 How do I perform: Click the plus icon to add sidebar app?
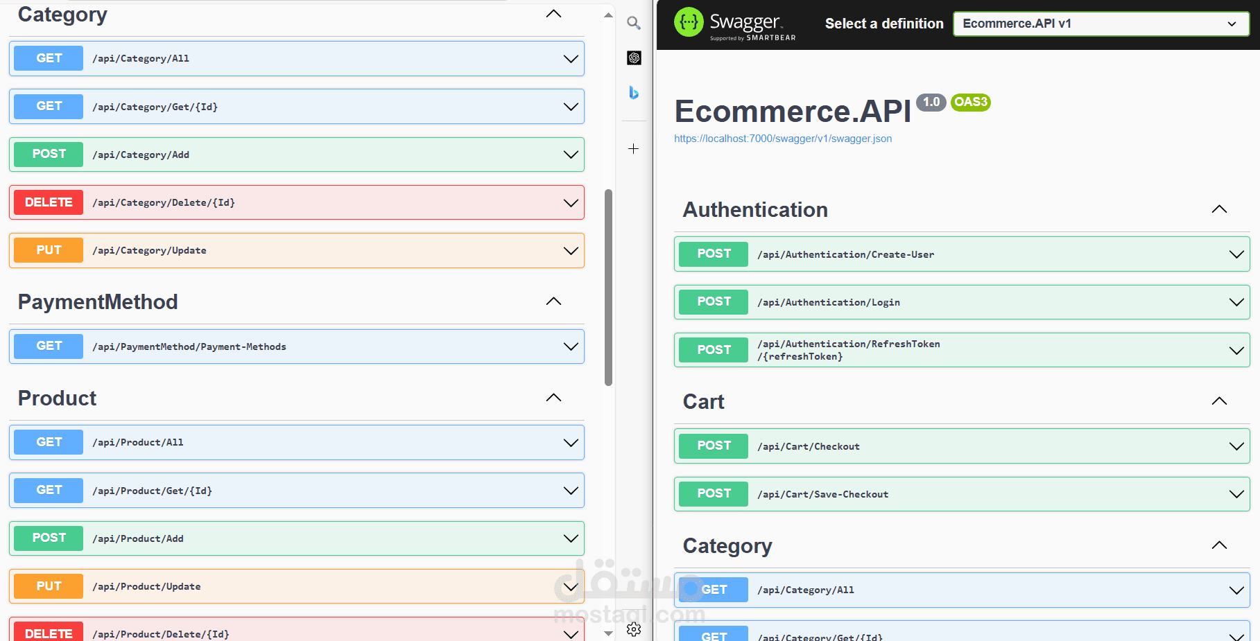click(633, 148)
